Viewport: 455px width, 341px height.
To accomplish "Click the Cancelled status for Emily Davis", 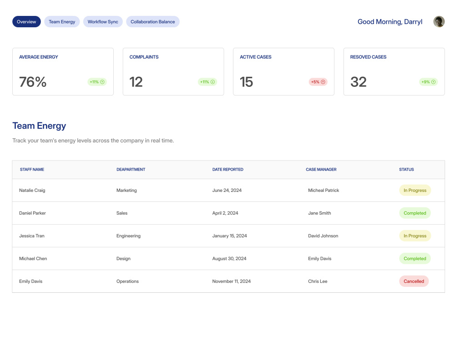I will [x=414, y=281].
